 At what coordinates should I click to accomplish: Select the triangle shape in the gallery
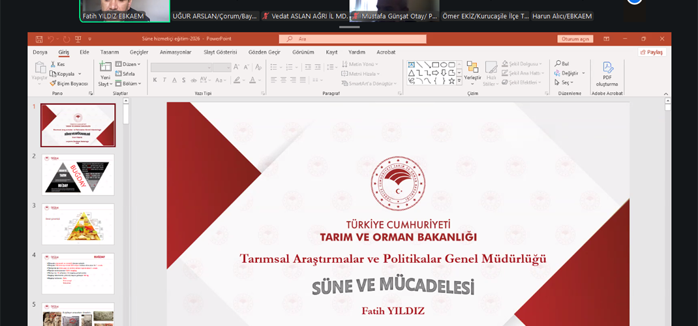412,72
